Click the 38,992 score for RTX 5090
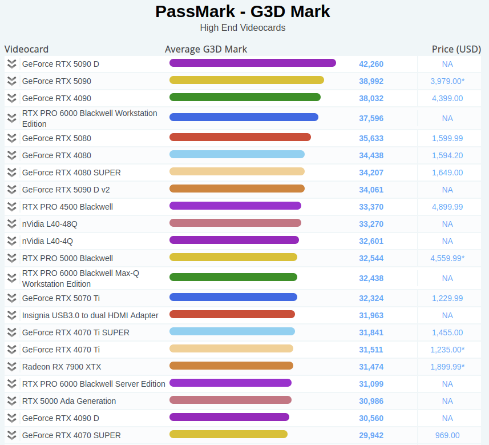This screenshot has height=445, width=489. (x=371, y=81)
